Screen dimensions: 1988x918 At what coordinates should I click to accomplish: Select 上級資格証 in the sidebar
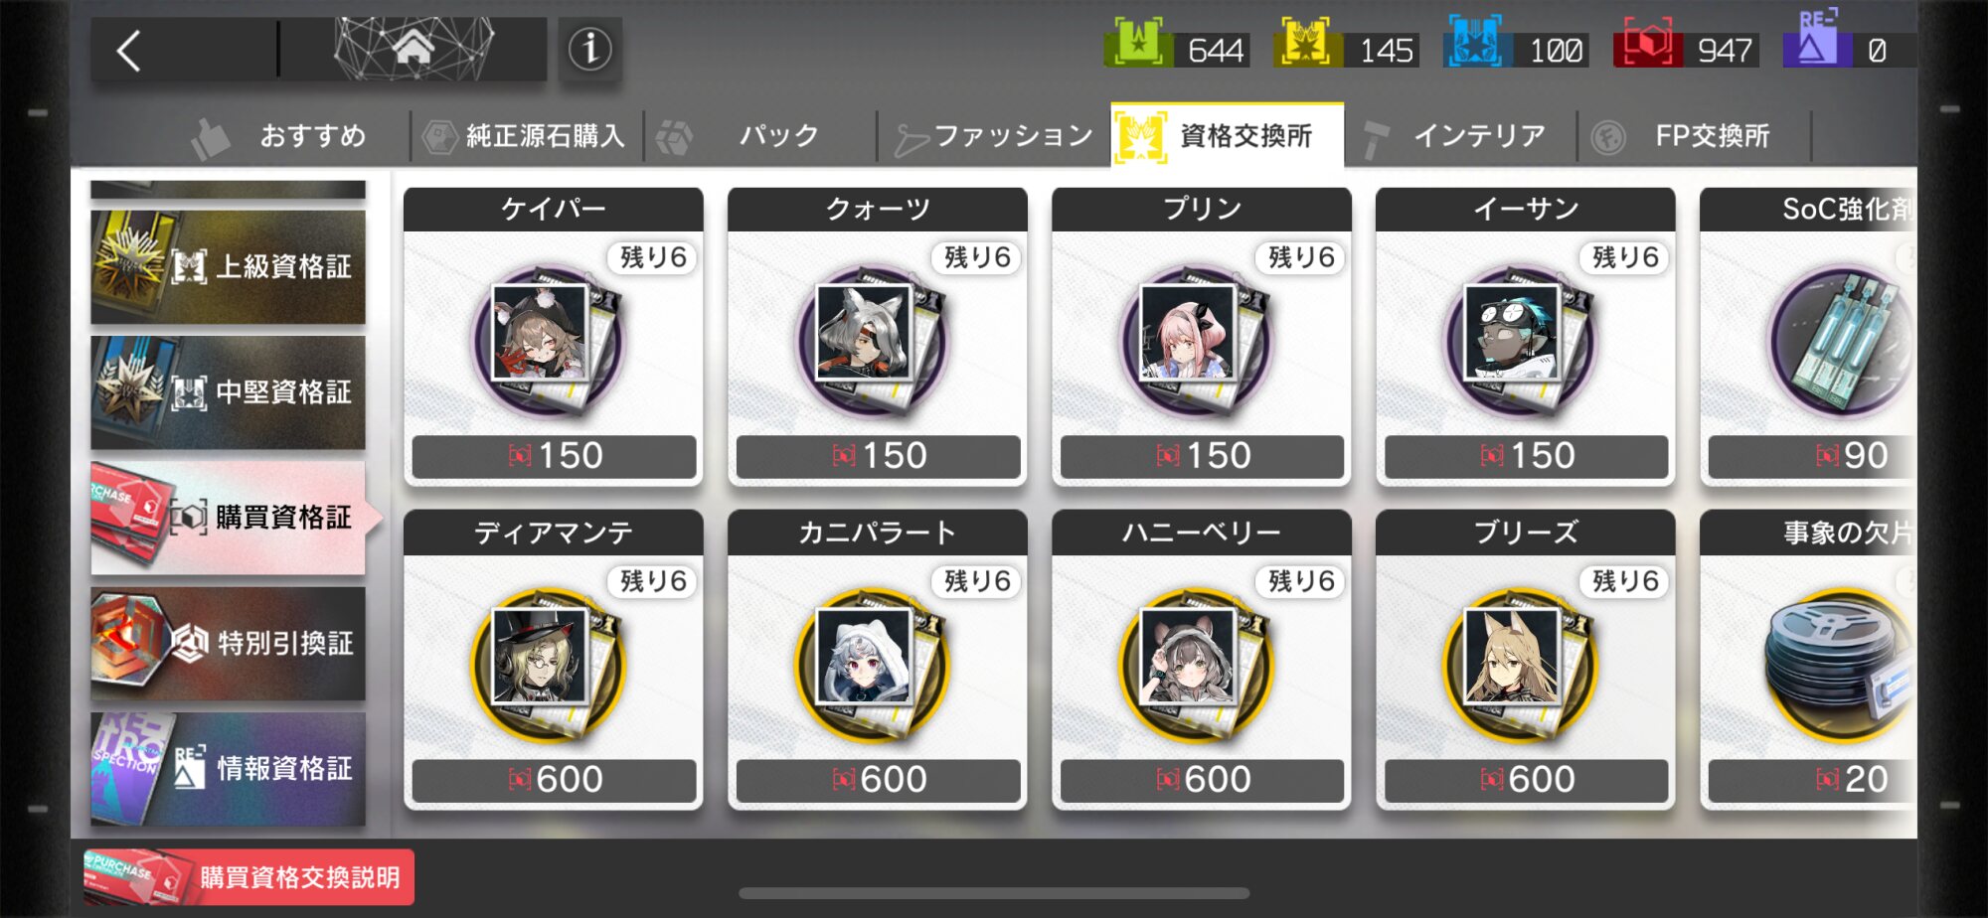[x=228, y=266]
